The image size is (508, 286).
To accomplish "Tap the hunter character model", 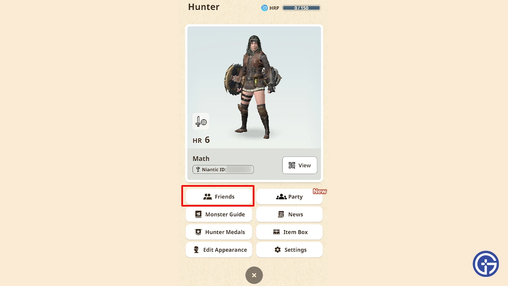I will point(254,86).
